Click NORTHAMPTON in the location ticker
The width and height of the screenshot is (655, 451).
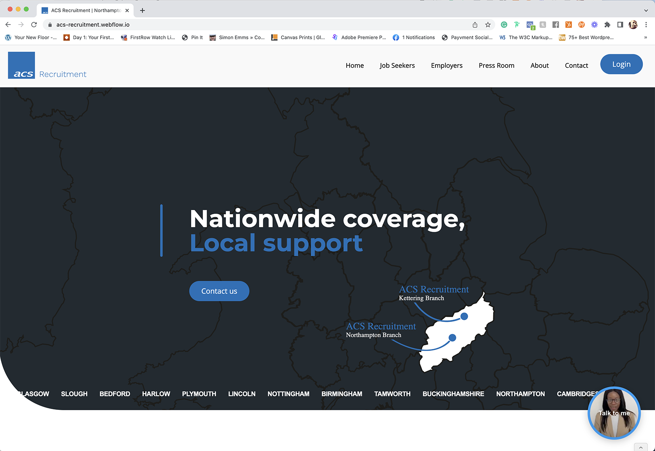click(521, 394)
